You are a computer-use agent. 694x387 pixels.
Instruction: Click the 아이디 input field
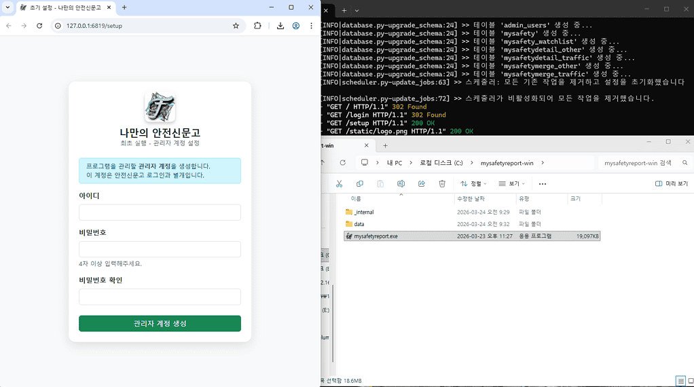tap(160, 213)
